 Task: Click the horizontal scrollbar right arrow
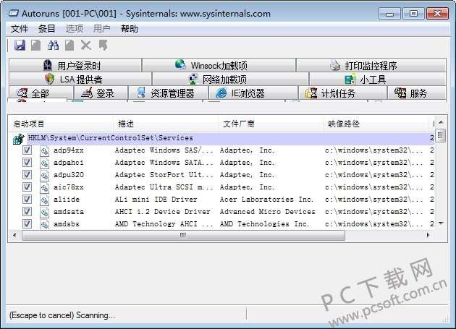(x=428, y=235)
